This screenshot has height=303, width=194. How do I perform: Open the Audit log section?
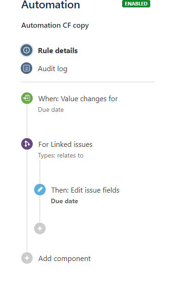pos(53,69)
